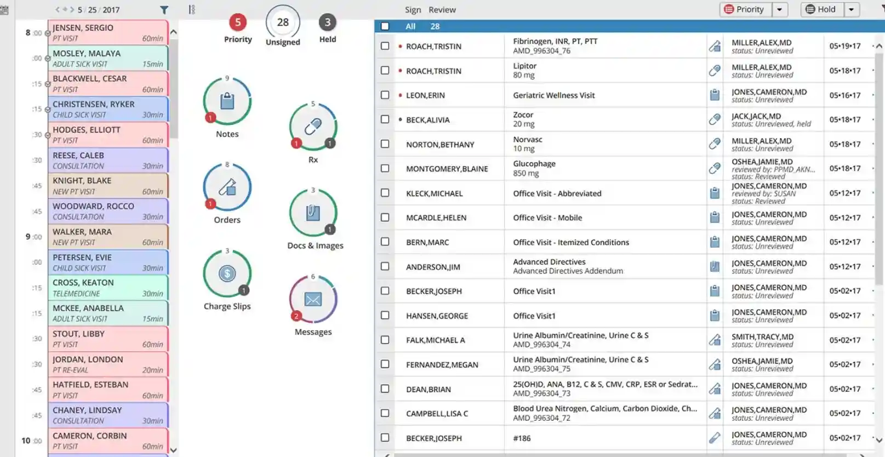Click pencil icon in #186 row

(x=715, y=438)
